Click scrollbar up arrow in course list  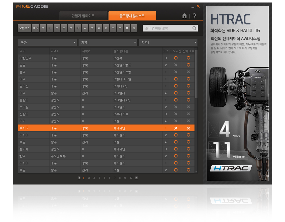coord(196,49)
